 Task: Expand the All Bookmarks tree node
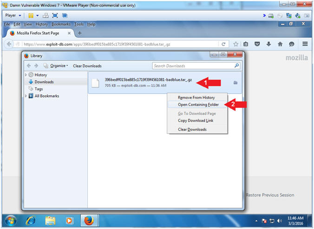[x=26, y=96]
